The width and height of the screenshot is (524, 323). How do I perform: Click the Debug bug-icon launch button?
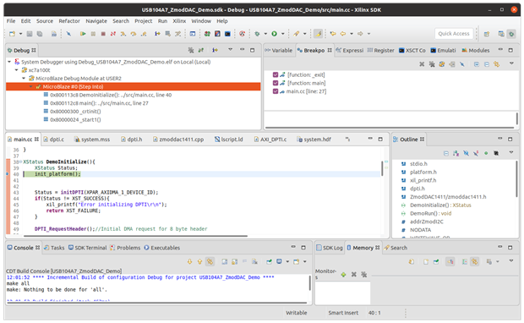click(257, 34)
